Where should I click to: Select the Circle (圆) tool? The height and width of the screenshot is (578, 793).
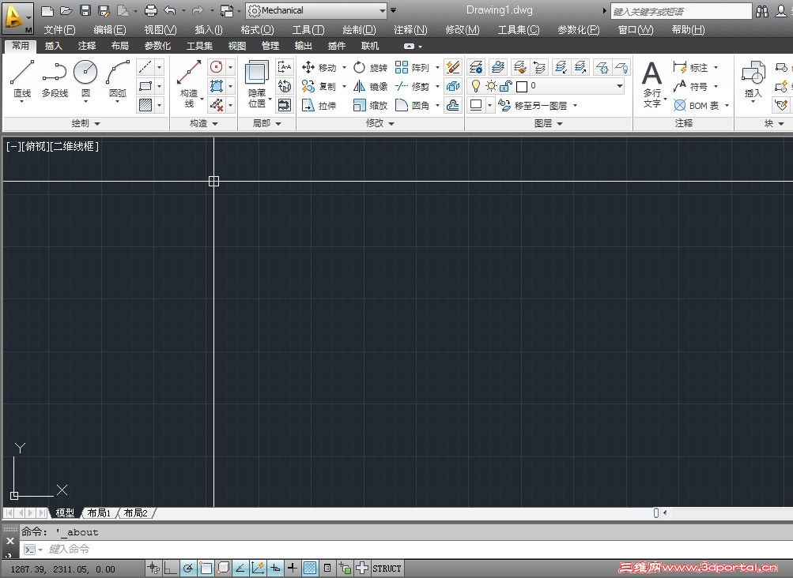coord(85,79)
